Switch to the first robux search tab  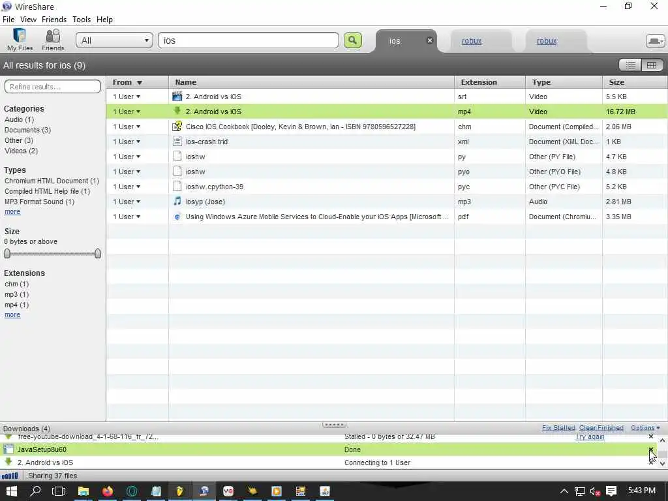tap(472, 41)
